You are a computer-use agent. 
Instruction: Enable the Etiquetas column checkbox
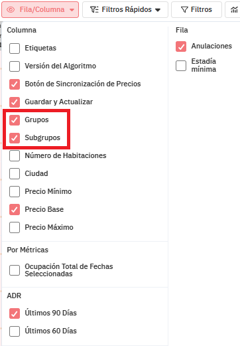15,48
